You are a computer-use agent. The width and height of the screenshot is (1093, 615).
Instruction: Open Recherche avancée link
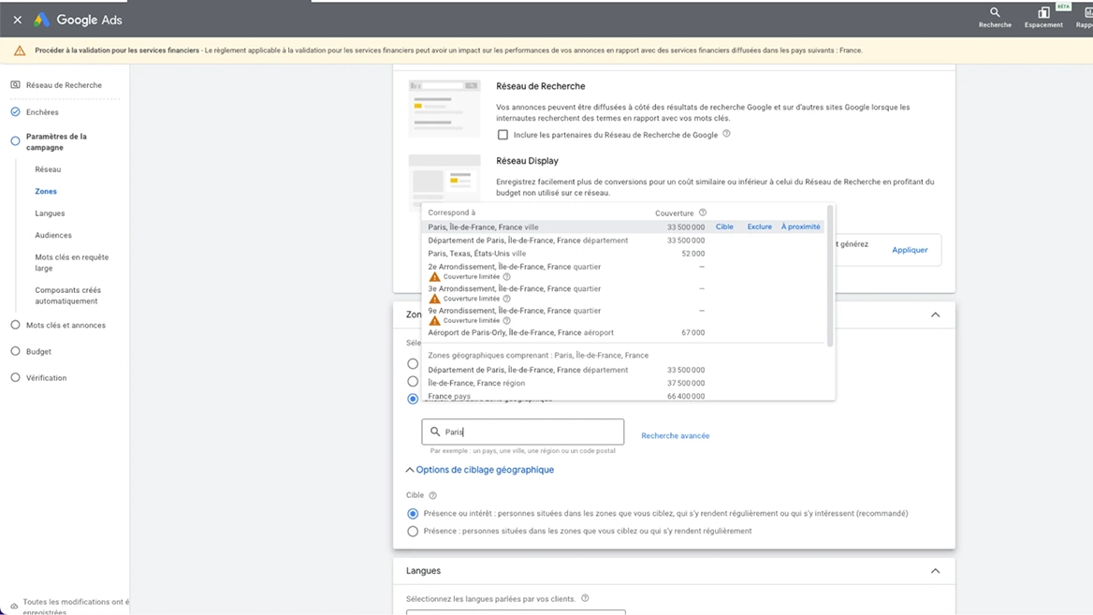click(x=675, y=436)
